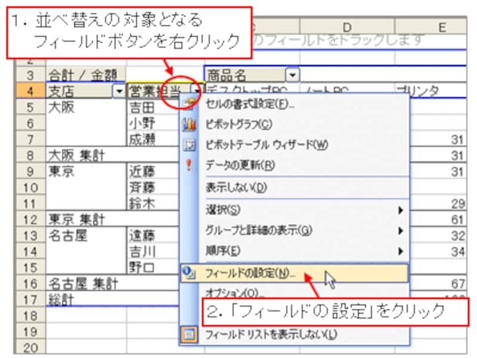477x358 pixels.
Task: Expand the 選択(S) submenu arrow
Action: tap(401, 210)
